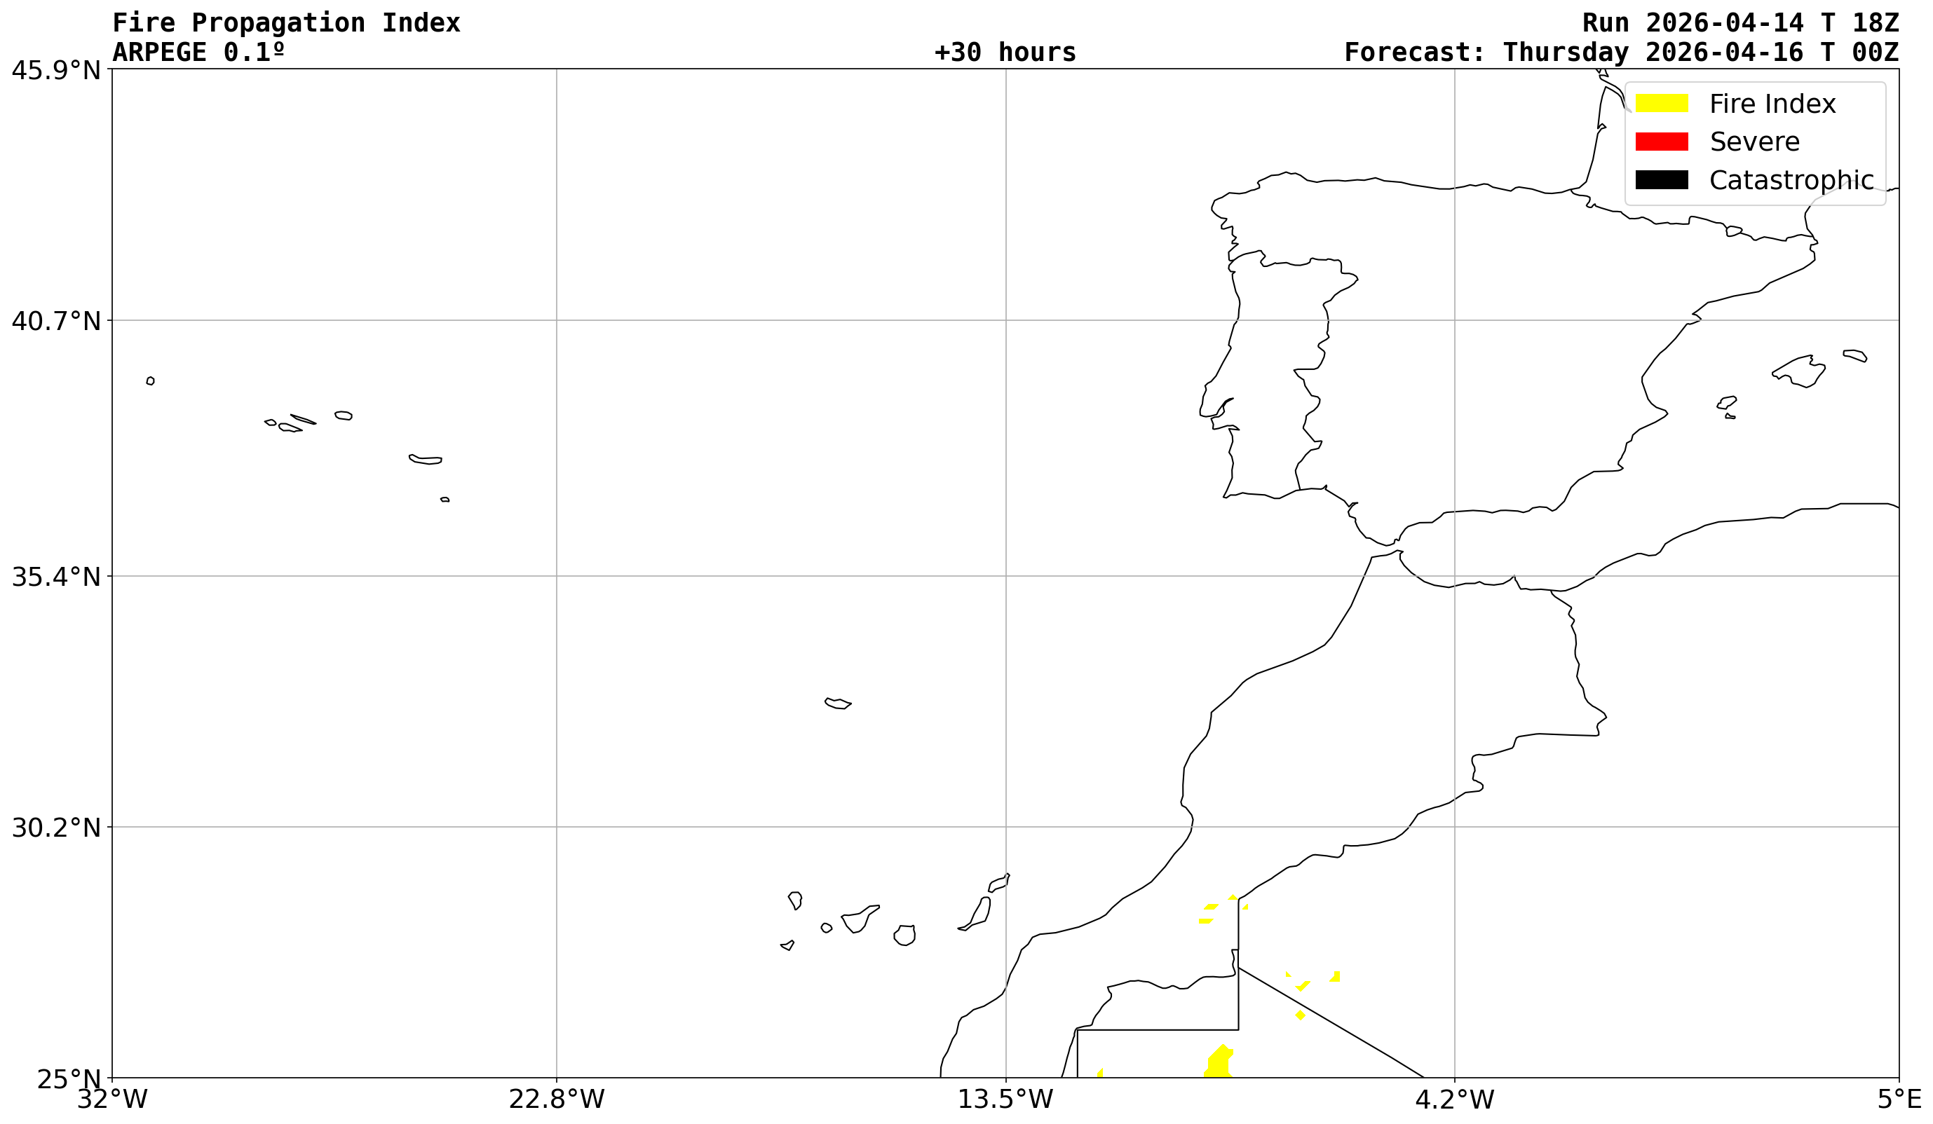Click the 13.5°W longitude axis label
The width and height of the screenshot is (1933, 1124).
pyautogui.click(x=1005, y=1099)
